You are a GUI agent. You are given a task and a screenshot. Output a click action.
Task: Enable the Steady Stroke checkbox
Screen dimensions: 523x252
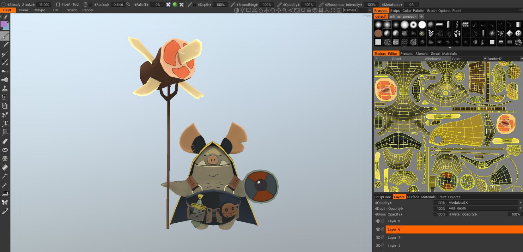pyautogui.click(x=3, y=4)
